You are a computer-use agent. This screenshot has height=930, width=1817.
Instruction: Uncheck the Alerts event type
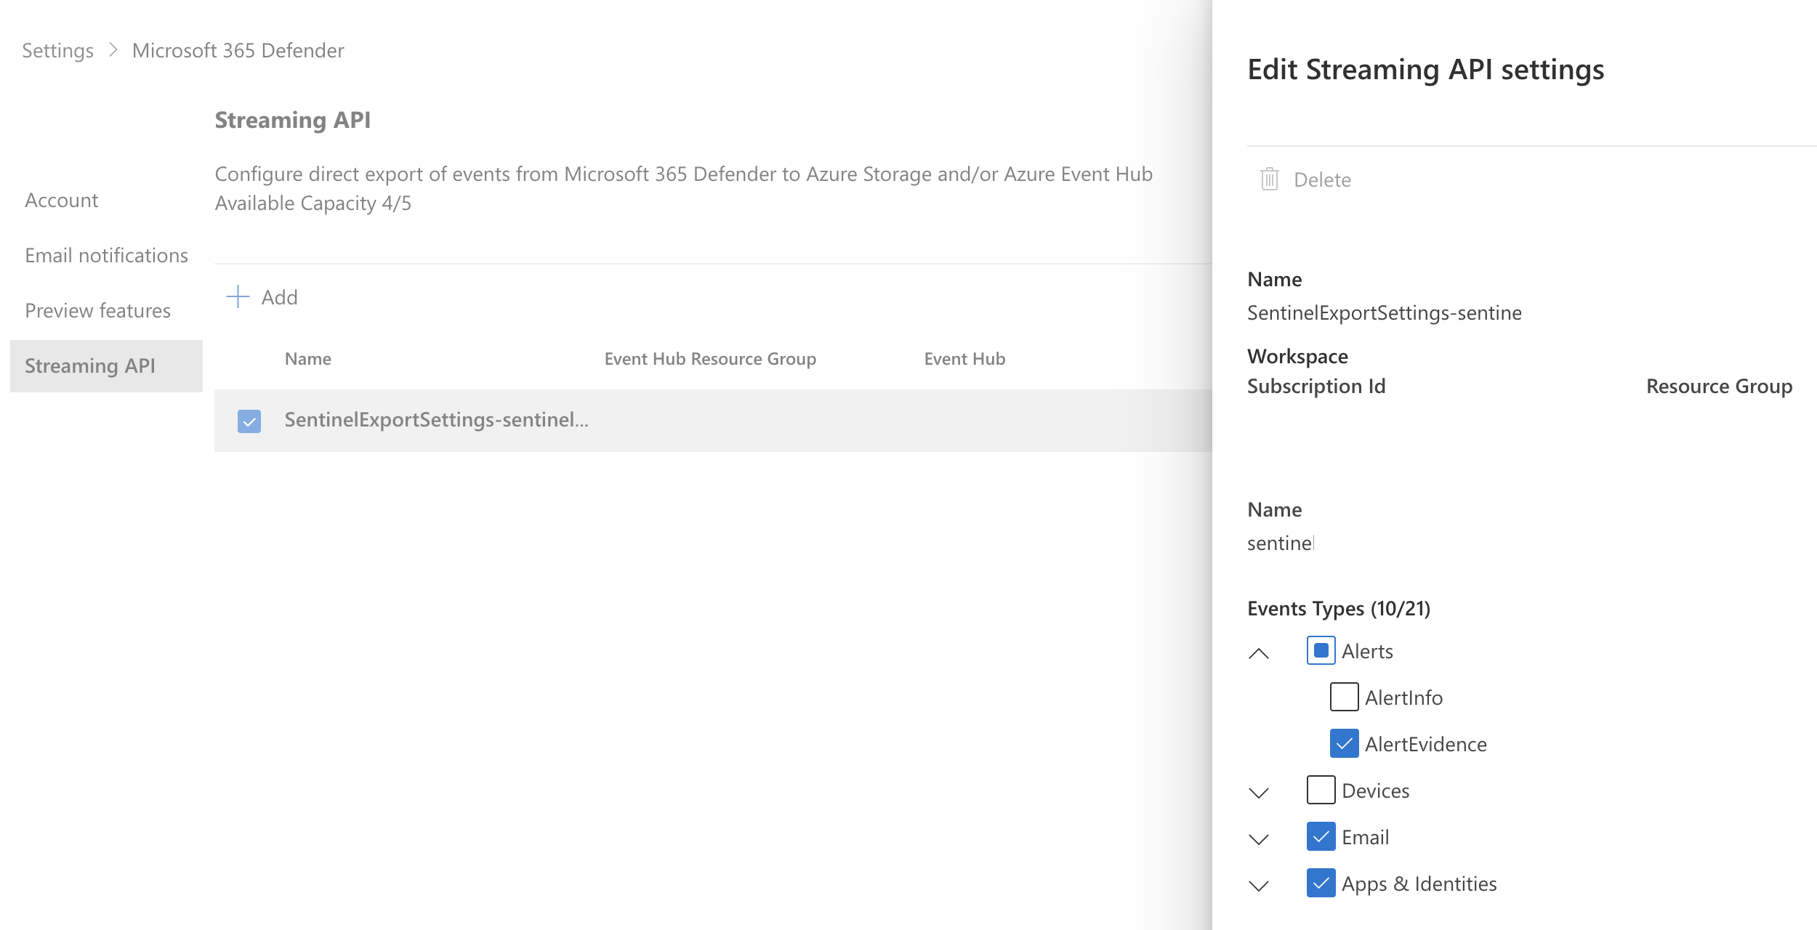click(1323, 650)
